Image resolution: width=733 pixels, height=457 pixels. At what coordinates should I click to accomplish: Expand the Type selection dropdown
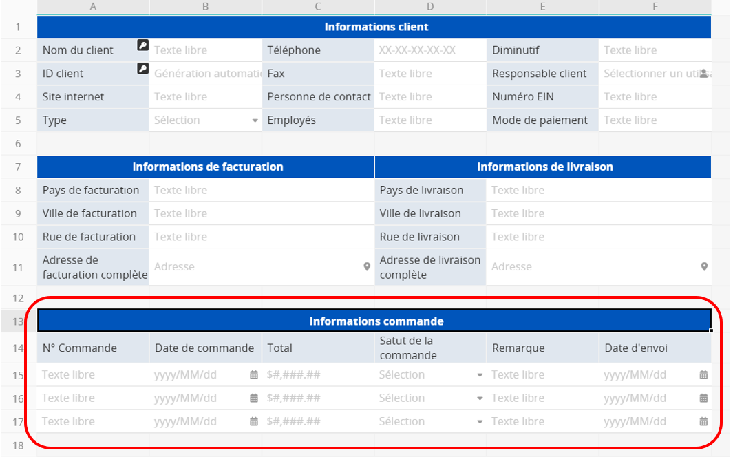point(255,120)
